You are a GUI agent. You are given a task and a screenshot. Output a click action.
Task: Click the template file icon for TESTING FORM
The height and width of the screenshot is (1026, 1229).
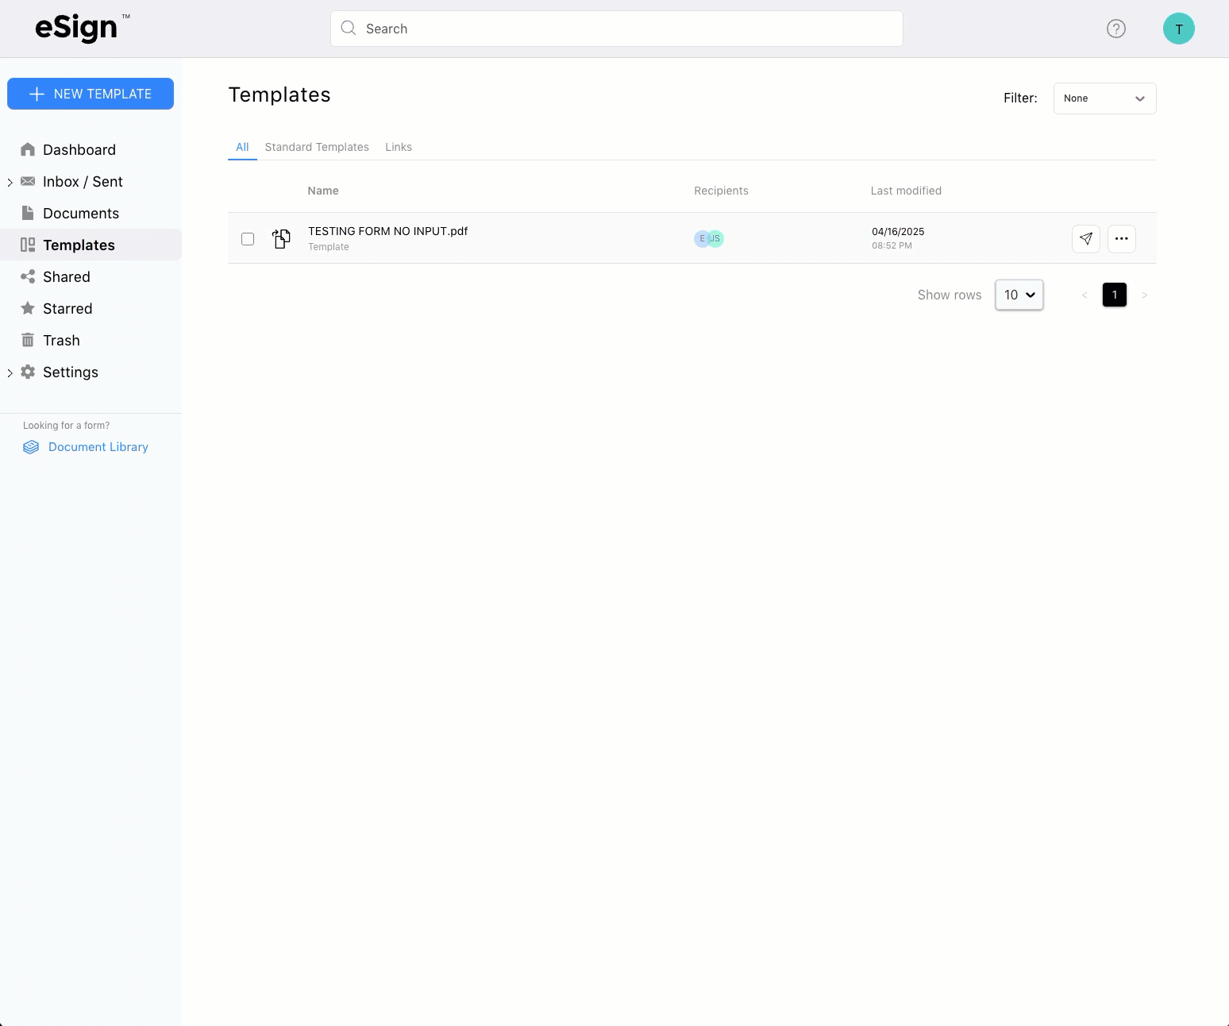point(281,238)
